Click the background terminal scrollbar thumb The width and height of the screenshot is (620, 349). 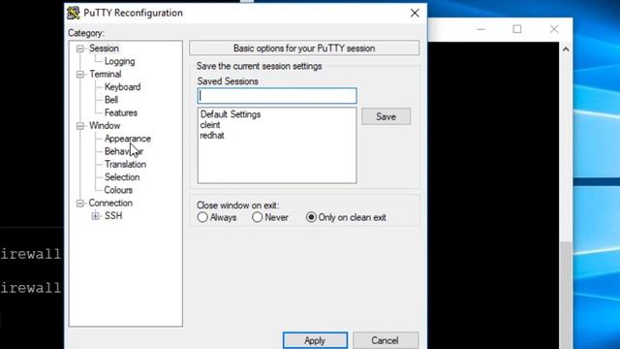(x=566, y=295)
